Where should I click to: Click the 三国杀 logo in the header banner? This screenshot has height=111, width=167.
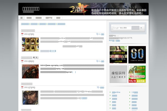tap(79, 9)
